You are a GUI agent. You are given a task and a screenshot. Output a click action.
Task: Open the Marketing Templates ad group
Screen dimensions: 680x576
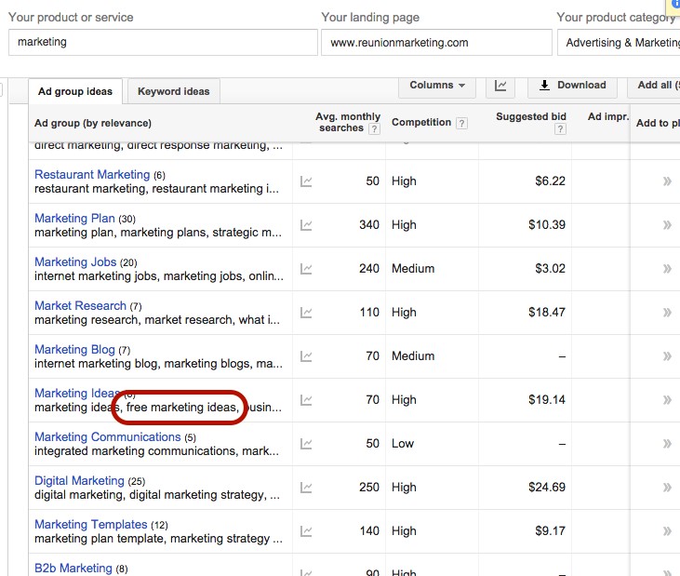[91, 525]
